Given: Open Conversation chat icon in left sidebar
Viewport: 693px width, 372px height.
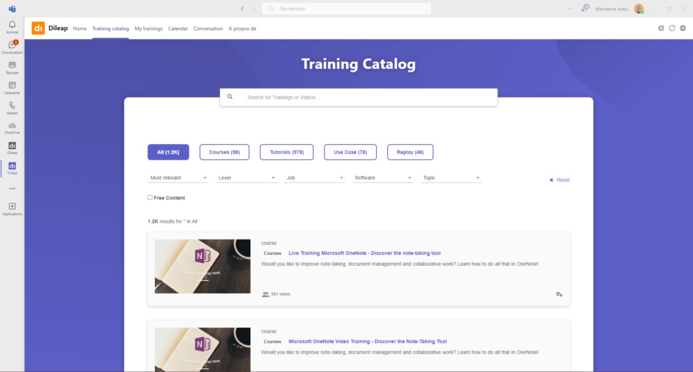Looking at the screenshot, I should coord(12,45).
